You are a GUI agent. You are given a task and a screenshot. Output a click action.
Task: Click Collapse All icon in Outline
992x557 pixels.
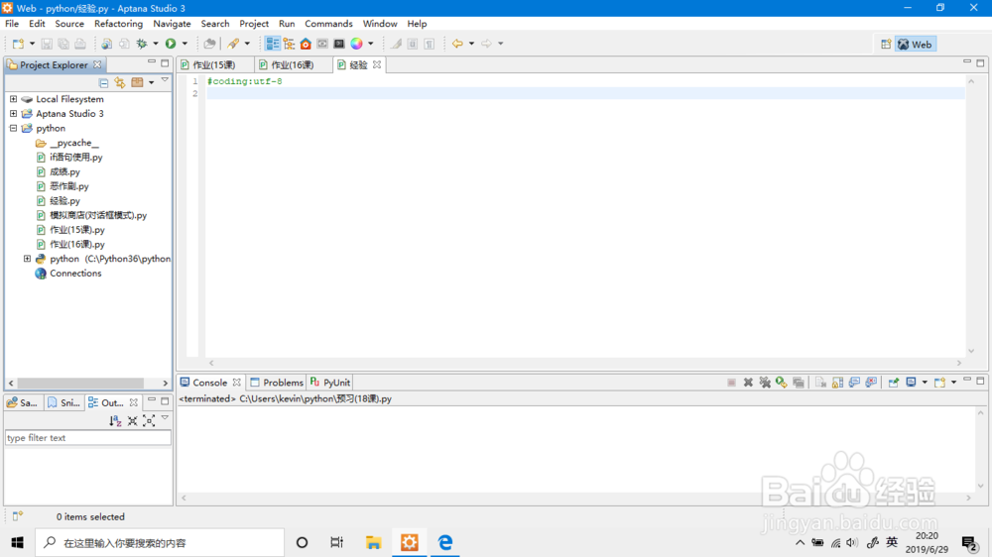tap(132, 420)
